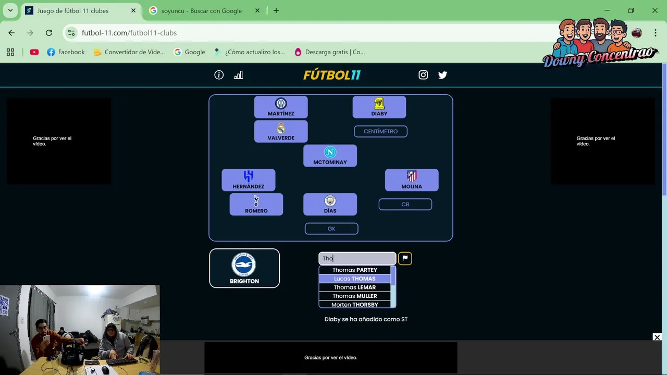Image resolution: width=667 pixels, height=375 pixels.
Task: Reload the current page
Action: click(49, 33)
